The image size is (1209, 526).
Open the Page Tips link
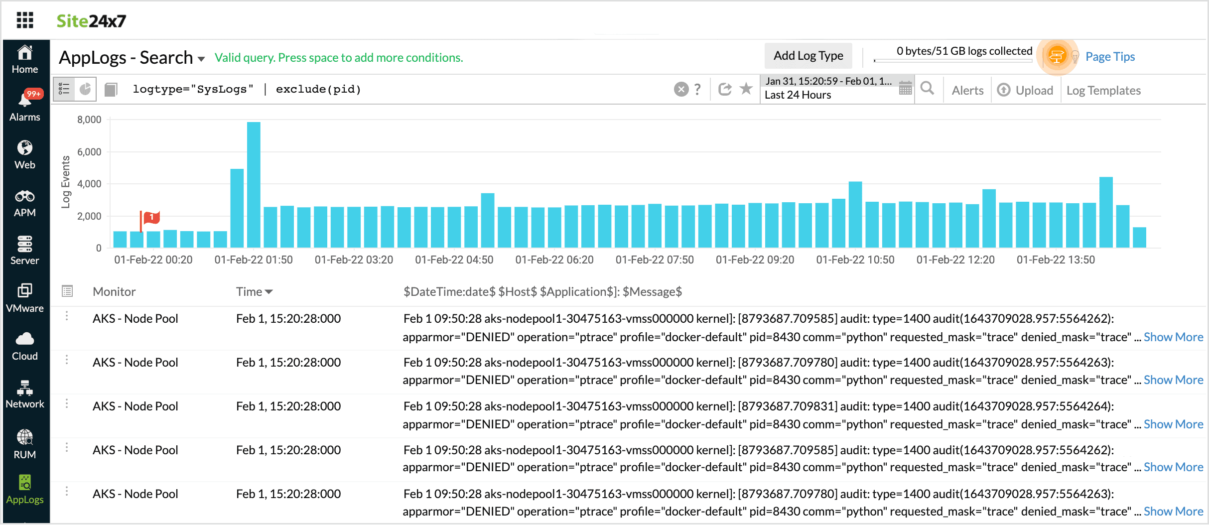tap(1110, 57)
